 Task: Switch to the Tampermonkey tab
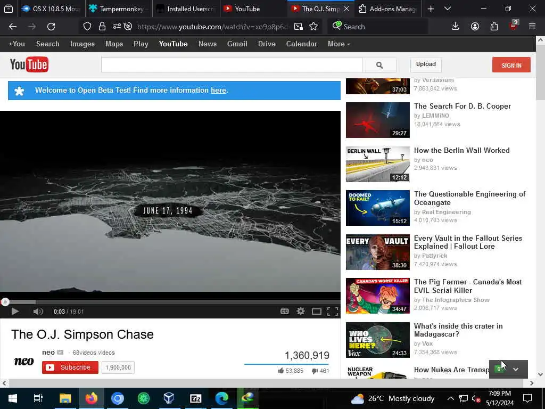(119, 9)
